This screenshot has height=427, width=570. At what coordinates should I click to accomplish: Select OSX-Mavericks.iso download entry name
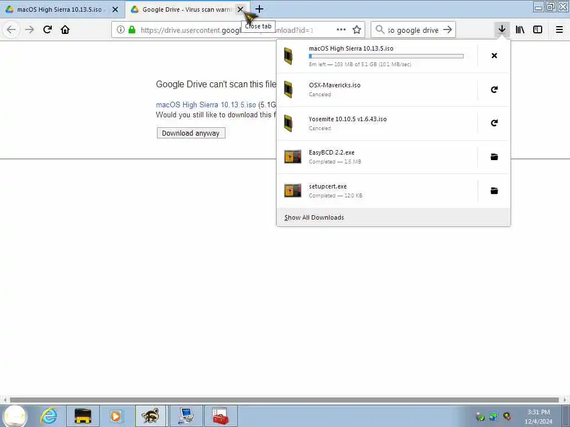335,85
